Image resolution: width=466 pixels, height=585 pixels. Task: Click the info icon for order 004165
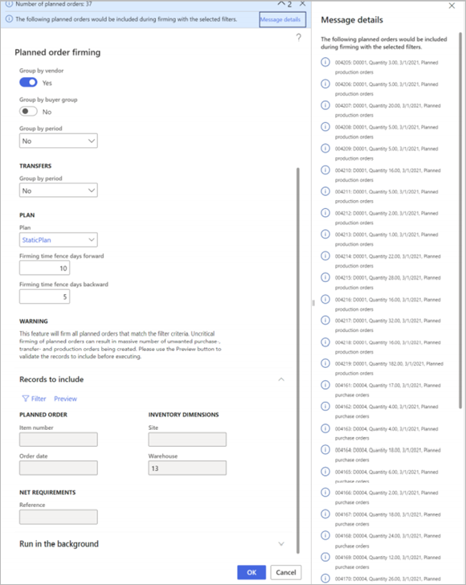click(x=325, y=471)
